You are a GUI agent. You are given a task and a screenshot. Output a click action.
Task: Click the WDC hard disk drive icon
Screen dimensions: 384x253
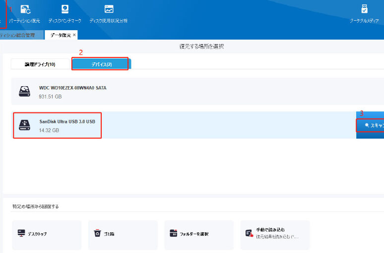point(24,92)
